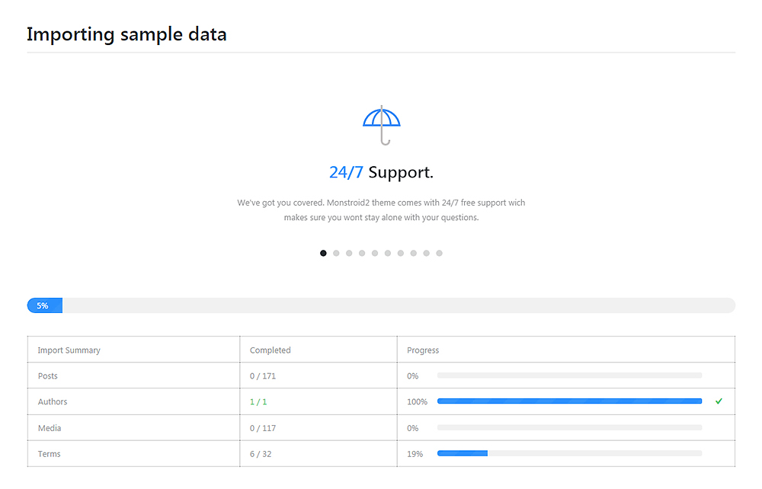762x489 pixels.
Task: Click the blue umbrella support icon
Action: pos(381,125)
